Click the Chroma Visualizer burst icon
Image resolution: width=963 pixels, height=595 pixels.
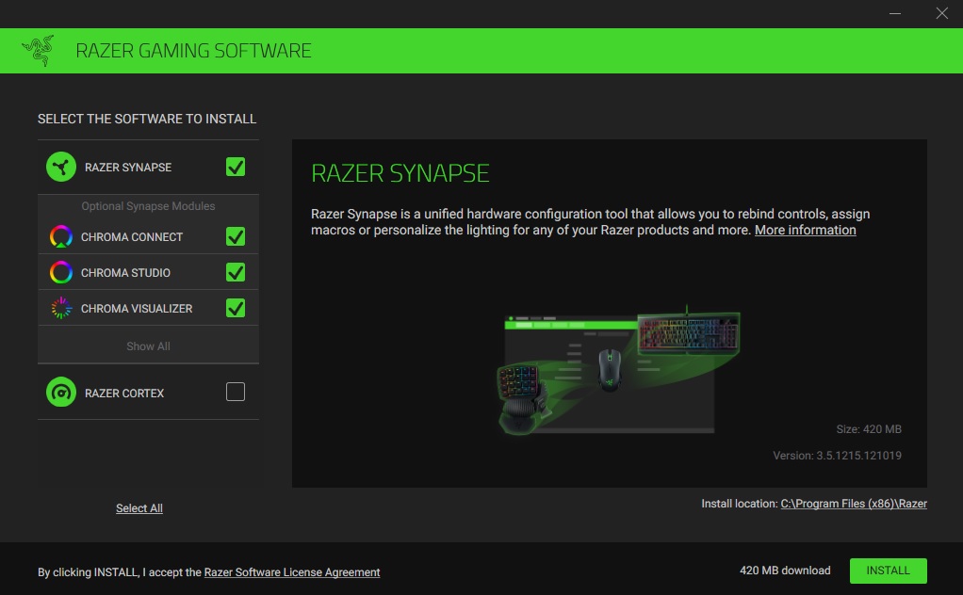(x=61, y=308)
